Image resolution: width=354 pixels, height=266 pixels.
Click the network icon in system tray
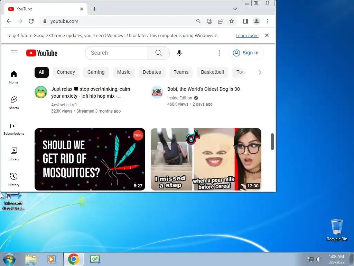[x=311, y=259]
